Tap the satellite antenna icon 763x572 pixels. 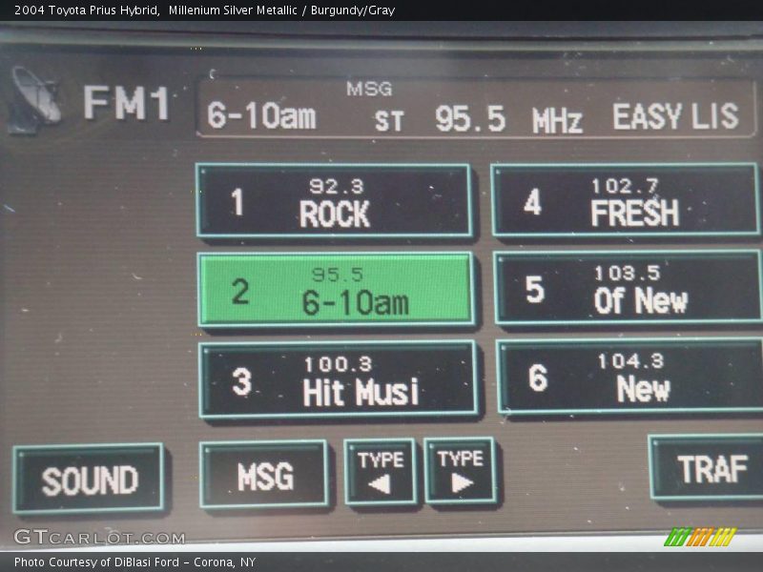pyautogui.click(x=34, y=100)
